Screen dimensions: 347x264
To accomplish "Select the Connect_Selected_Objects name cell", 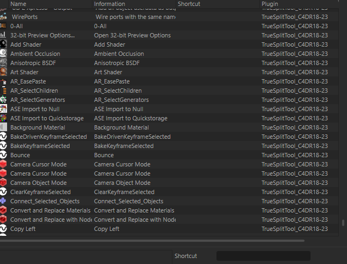I will (x=45, y=201).
